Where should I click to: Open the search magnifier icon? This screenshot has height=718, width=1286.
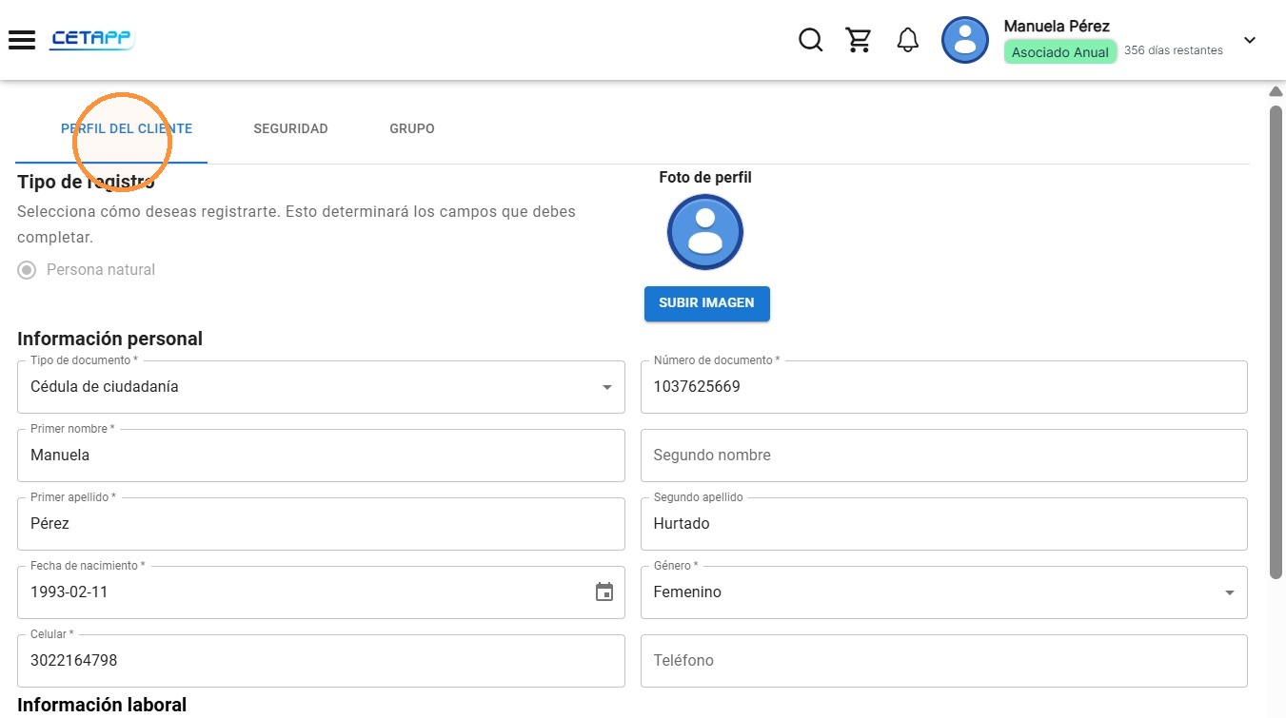click(810, 40)
